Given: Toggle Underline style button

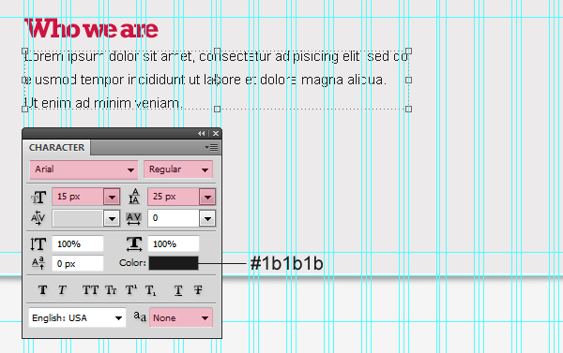Looking at the screenshot, I should pyautogui.click(x=178, y=289).
